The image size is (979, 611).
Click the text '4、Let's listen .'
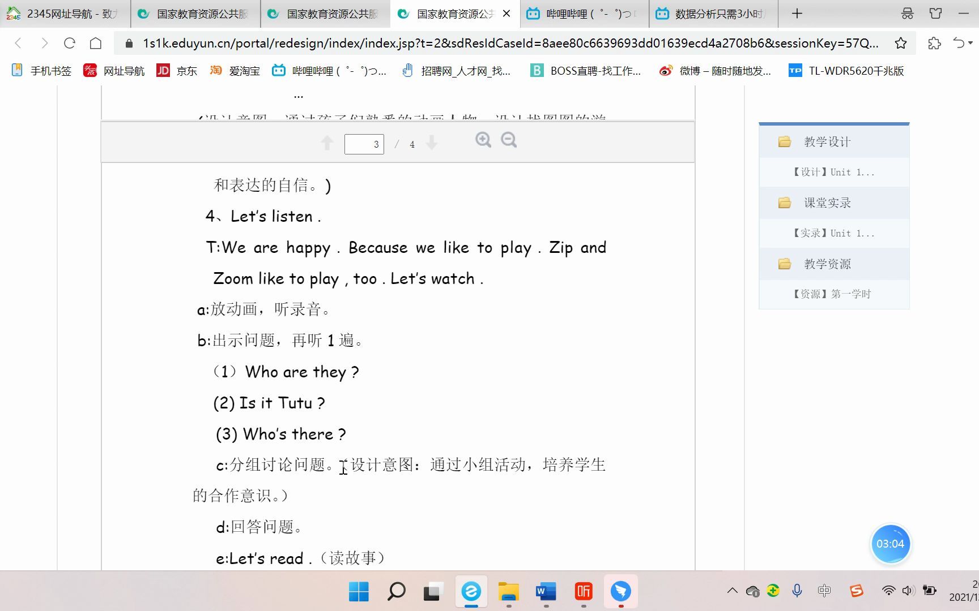(x=263, y=217)
